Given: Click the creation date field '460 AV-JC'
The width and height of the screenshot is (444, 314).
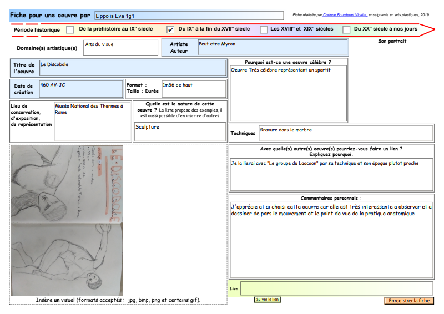Looking at the screenshot, I should [80, 89].
